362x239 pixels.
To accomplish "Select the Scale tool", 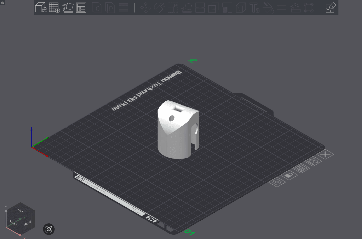I will click(x=173, y=7).
